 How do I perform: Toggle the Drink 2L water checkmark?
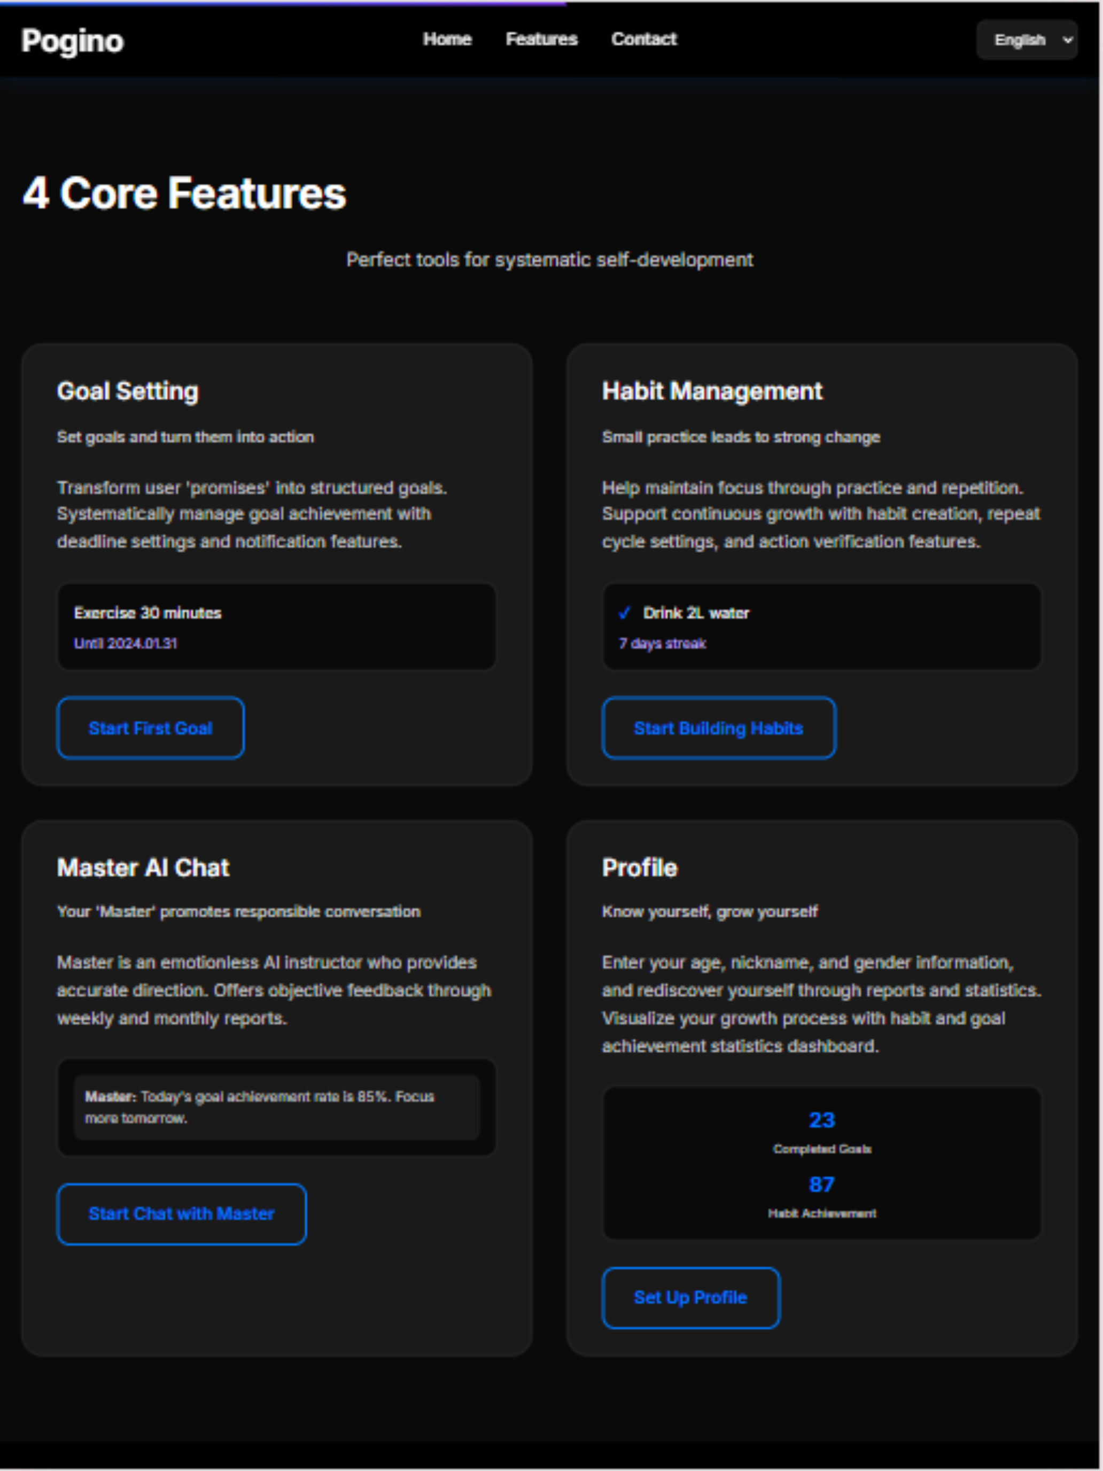(624, 613)
